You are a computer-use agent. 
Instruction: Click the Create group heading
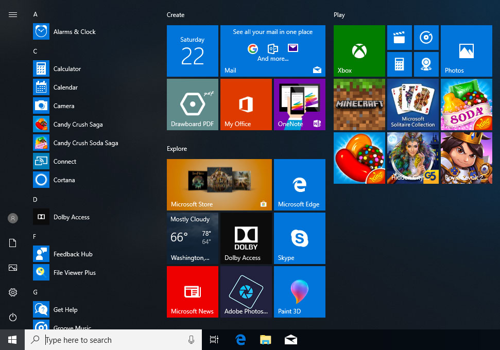pyautogui.click(x=176, y=14)
